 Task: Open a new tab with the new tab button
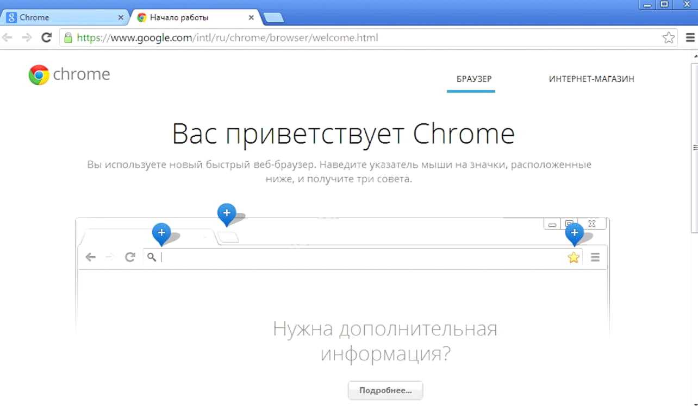[x=273, y=18]
